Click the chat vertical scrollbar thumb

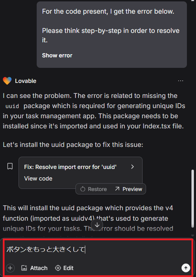(x=193, y=199)
